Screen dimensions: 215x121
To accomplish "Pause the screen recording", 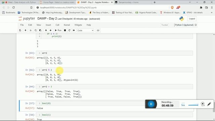I will point(151,104).
